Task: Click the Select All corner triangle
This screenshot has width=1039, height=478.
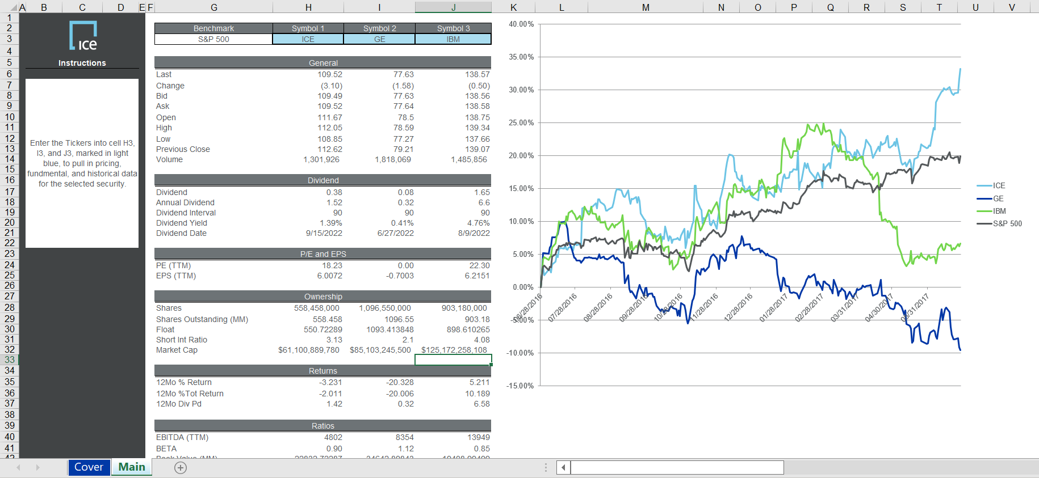Action: [x=14, y=8]
